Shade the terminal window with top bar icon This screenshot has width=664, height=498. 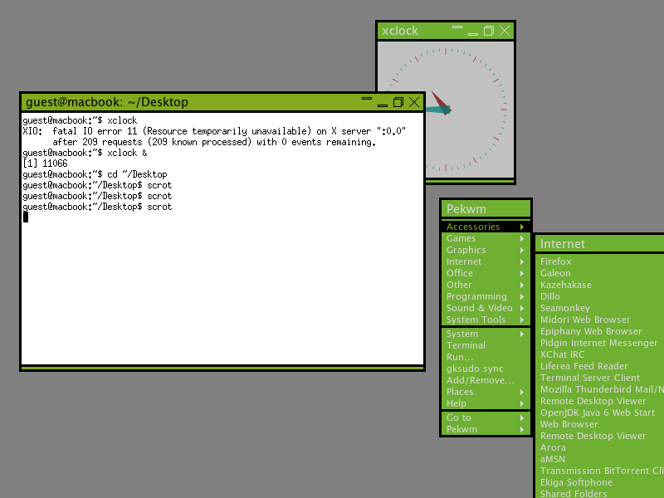pyautogui.click(x=367, y=99)
